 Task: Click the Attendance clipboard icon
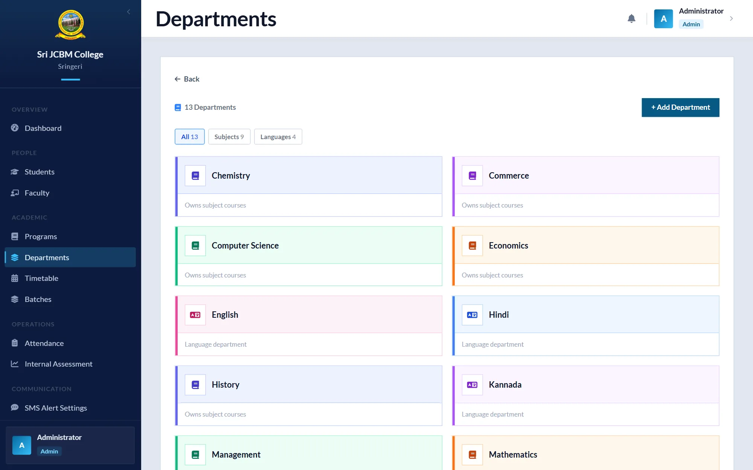[x=15, y=343]
